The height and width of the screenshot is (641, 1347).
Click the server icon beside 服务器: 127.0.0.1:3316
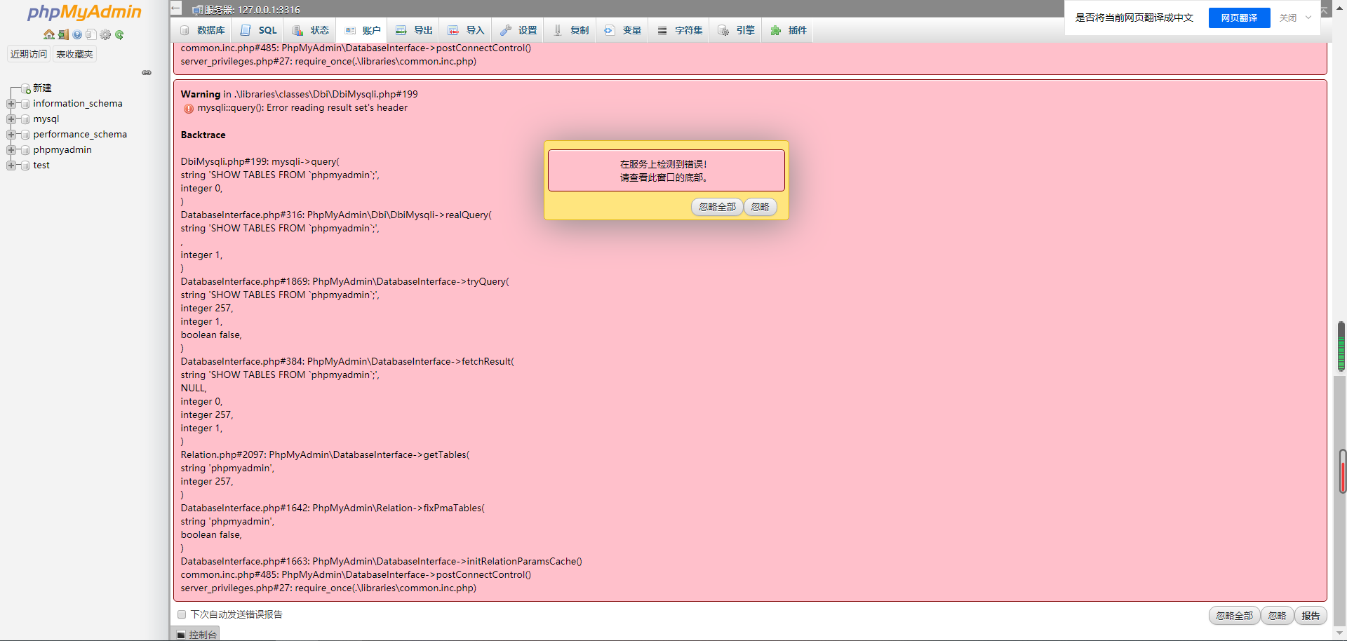[198, 10]
